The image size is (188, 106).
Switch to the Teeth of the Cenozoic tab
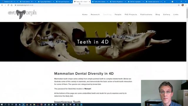click(x=100, y=2)
